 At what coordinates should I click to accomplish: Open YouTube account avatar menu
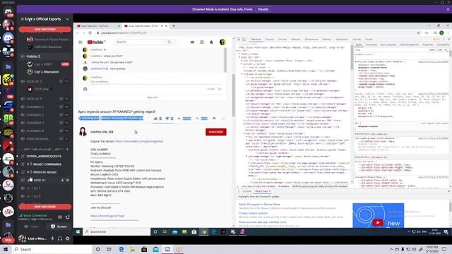(222, 42)
